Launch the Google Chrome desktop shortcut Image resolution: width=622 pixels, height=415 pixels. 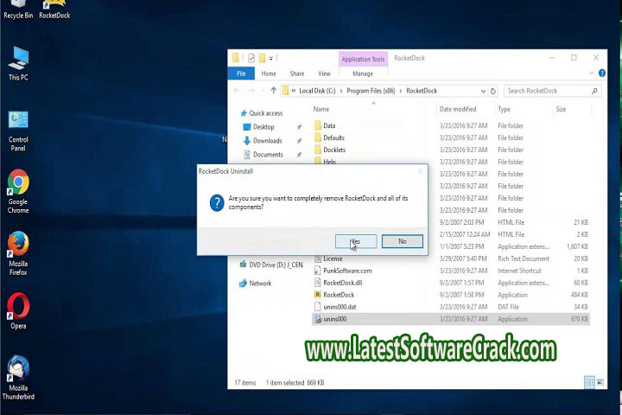tap(18, 191)
